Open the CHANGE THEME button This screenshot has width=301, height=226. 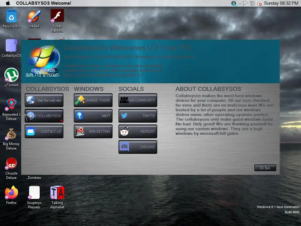[x=93, y=100]
